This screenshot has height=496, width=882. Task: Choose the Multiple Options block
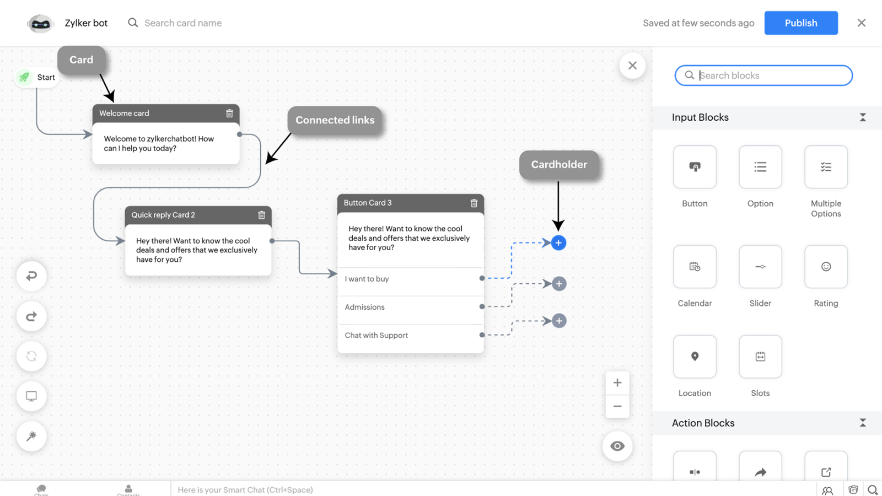pos(826,167)
